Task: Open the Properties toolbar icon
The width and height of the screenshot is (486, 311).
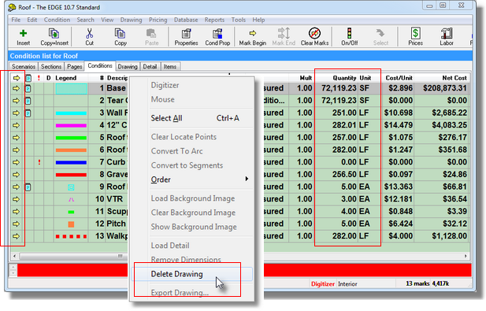Action: pos(186,37)
